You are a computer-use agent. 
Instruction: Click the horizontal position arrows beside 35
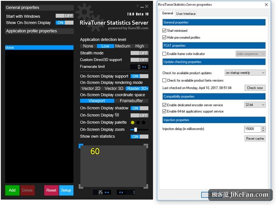point(107,192)
